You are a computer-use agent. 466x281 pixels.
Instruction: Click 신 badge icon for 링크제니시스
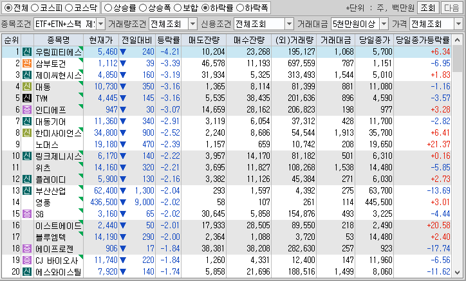coord(27,156)
